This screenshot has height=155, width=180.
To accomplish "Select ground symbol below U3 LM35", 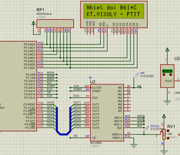I will (x=167, y=102).
